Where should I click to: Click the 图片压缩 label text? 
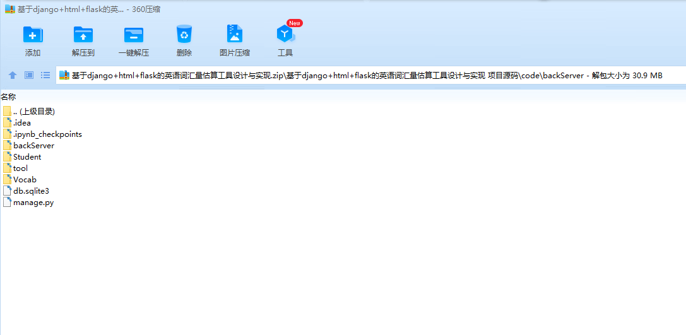coord(235,53)
